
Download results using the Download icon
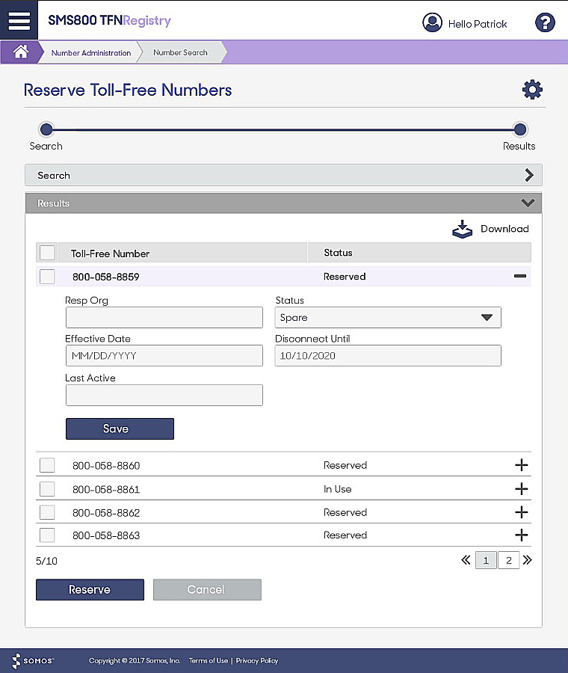coord(463,229)
